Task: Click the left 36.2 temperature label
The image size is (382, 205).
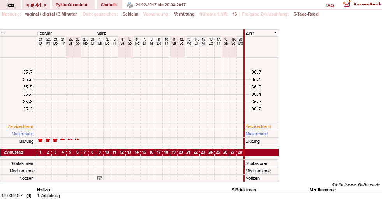Action: coord(28,109)
